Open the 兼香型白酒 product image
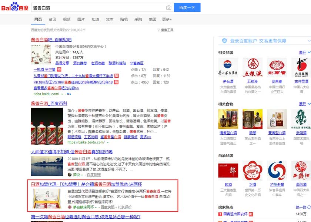This screenshot has width=311, height=222. (277, 119)
